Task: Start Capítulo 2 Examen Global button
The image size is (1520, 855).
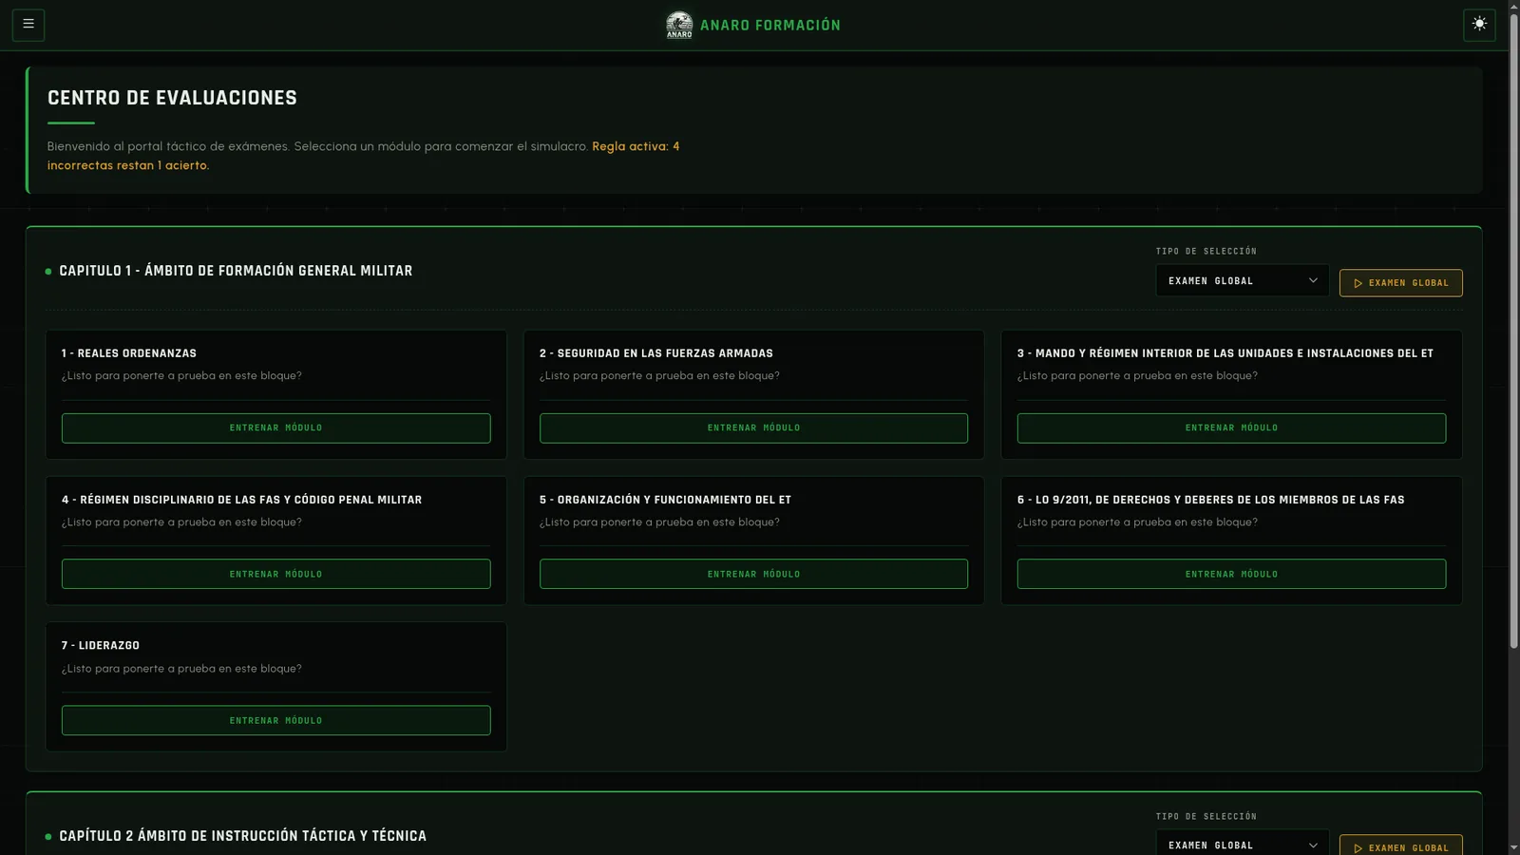Action: pyautogui.click(x=1400, y=845)
